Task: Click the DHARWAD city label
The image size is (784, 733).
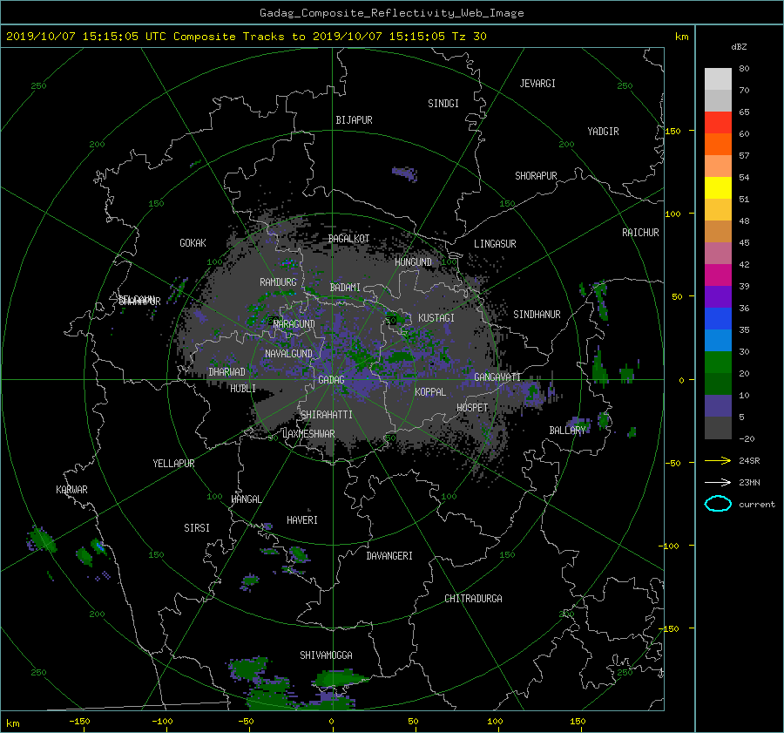Action: [227, 372]
